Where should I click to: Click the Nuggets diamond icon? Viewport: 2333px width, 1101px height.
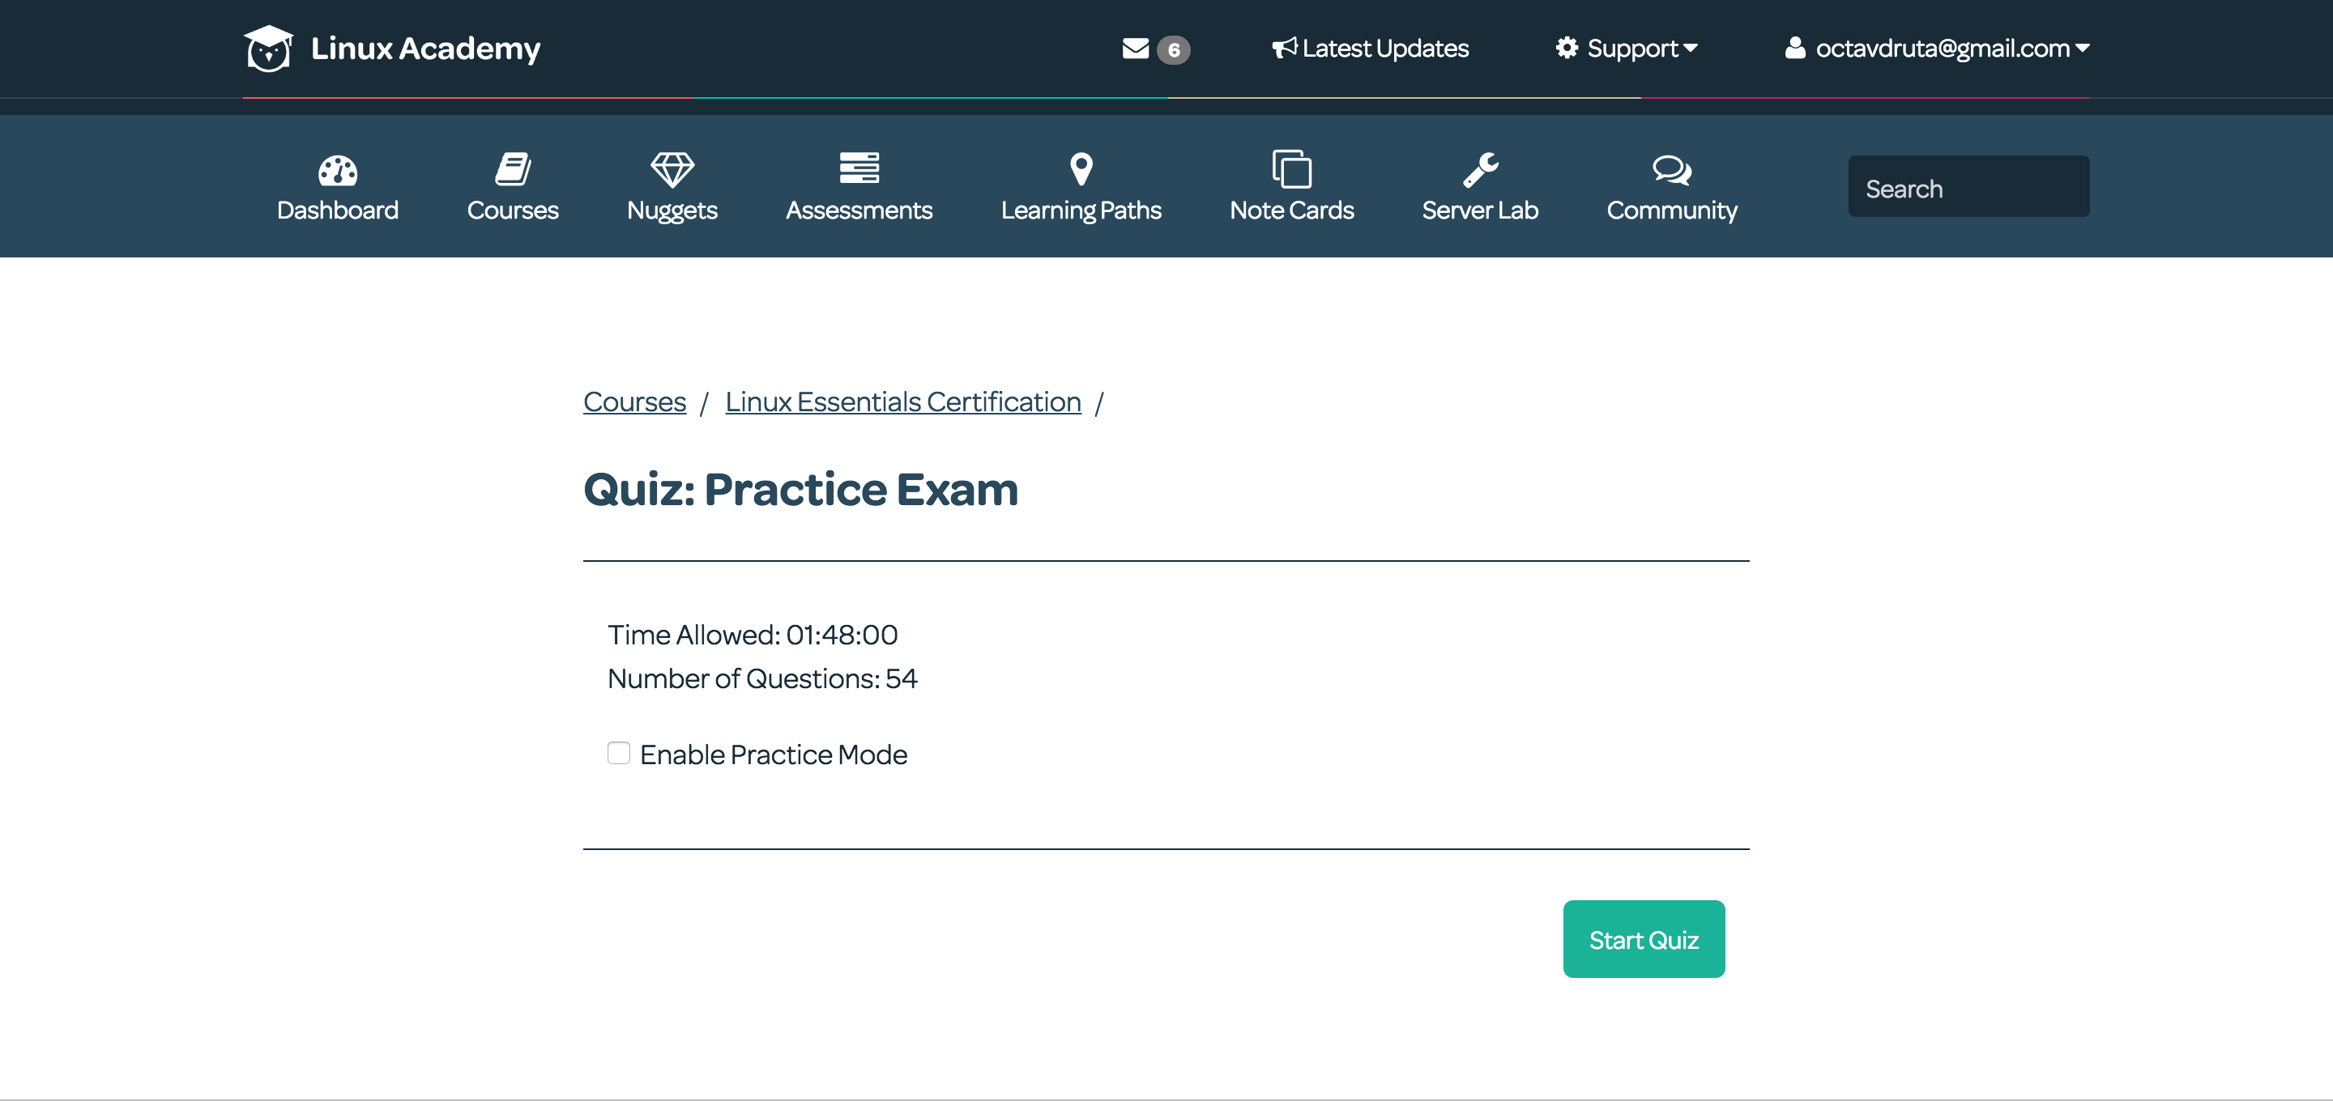click(672, 169)
